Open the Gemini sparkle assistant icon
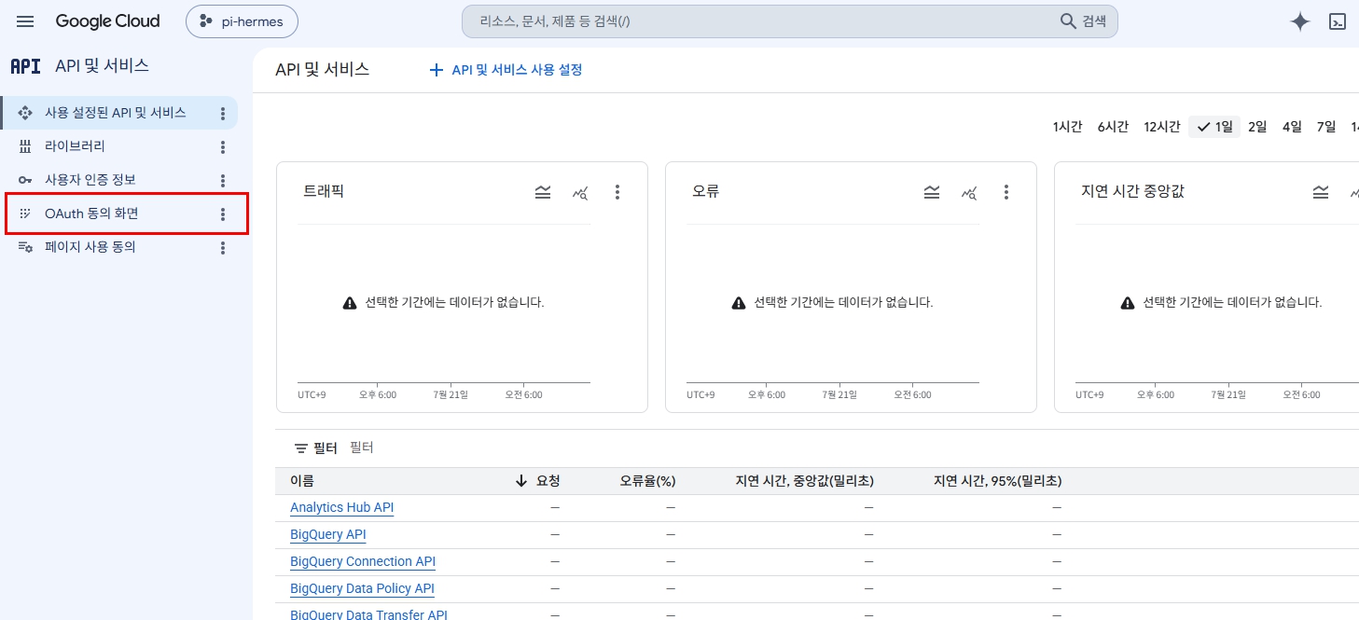The width and height of the screenshot is (1359, 620). pyautogui.click(x=1300, y=21)
